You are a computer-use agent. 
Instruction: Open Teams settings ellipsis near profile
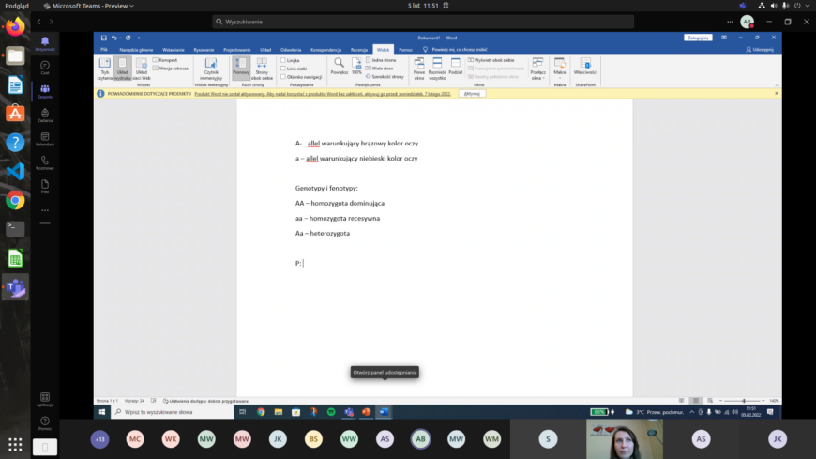730,22
